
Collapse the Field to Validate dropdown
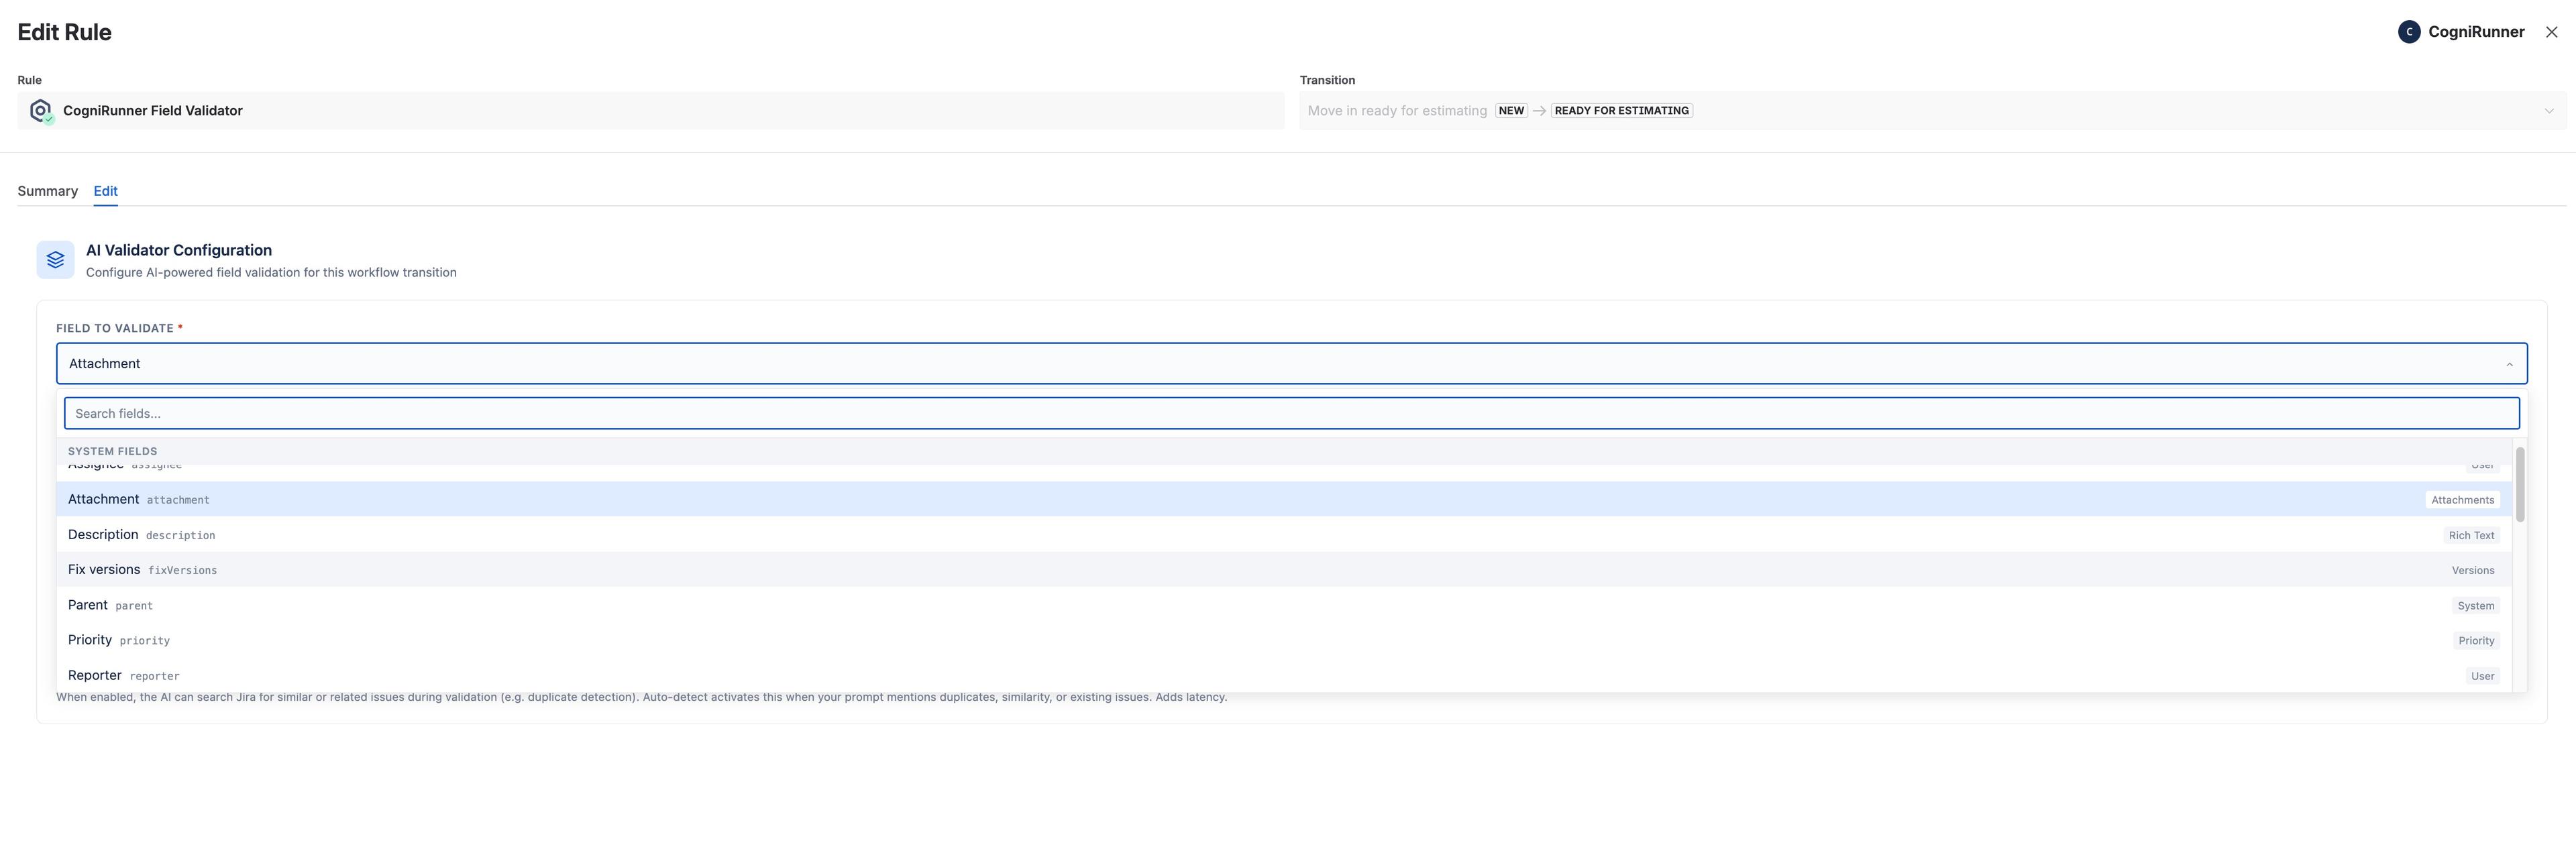(x=2510, y=363)
